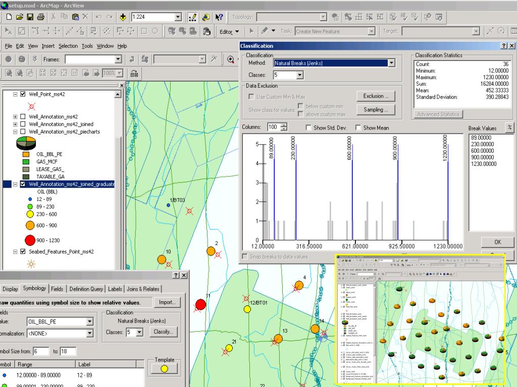The width and height of the screenshot is (517, 387).
Task: Click the What's This help pointer icon
Action: click(x=219, y=17)
